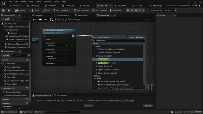Open the File menu
This screenshot has height=114, width=203.
pos(10,2)
